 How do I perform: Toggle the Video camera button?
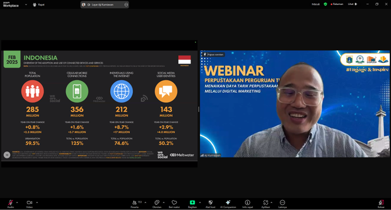click(29, 203)
